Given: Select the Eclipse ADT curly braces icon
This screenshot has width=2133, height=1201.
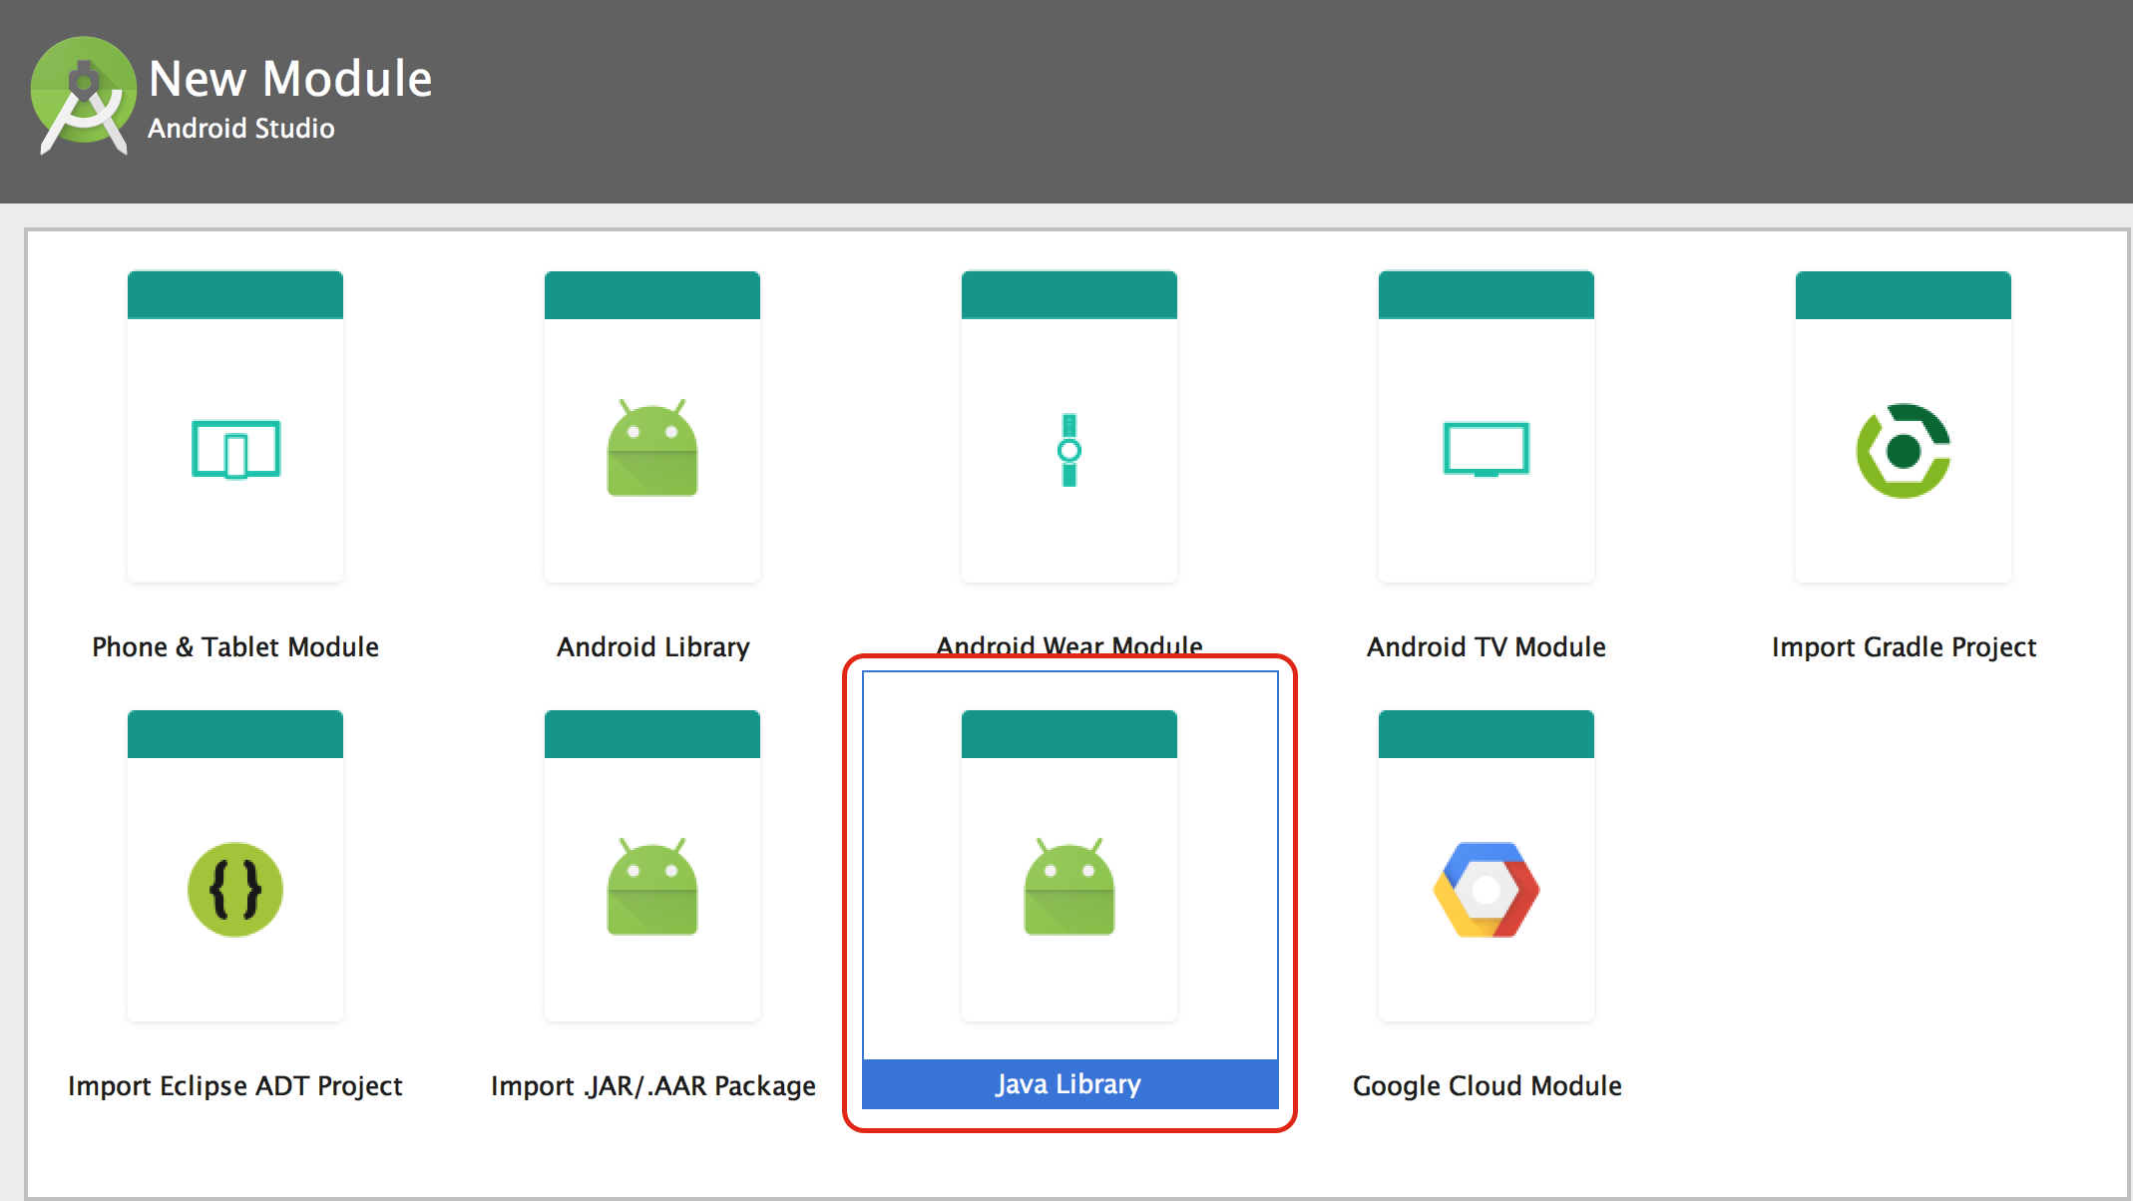Looking at the screenshot, I should coord(235,890).
